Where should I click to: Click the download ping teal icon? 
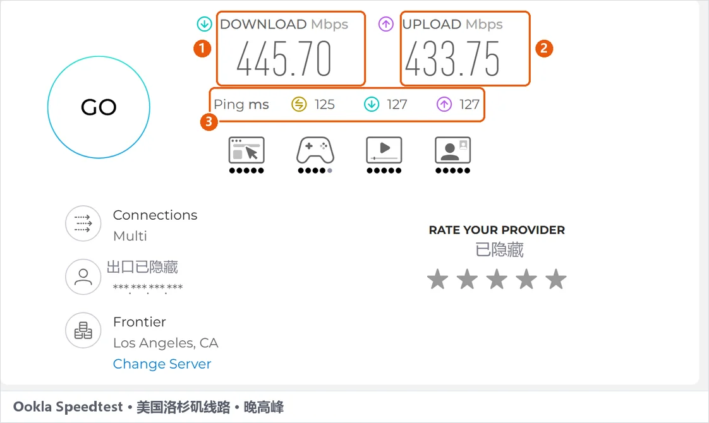(x=372, y=104)
